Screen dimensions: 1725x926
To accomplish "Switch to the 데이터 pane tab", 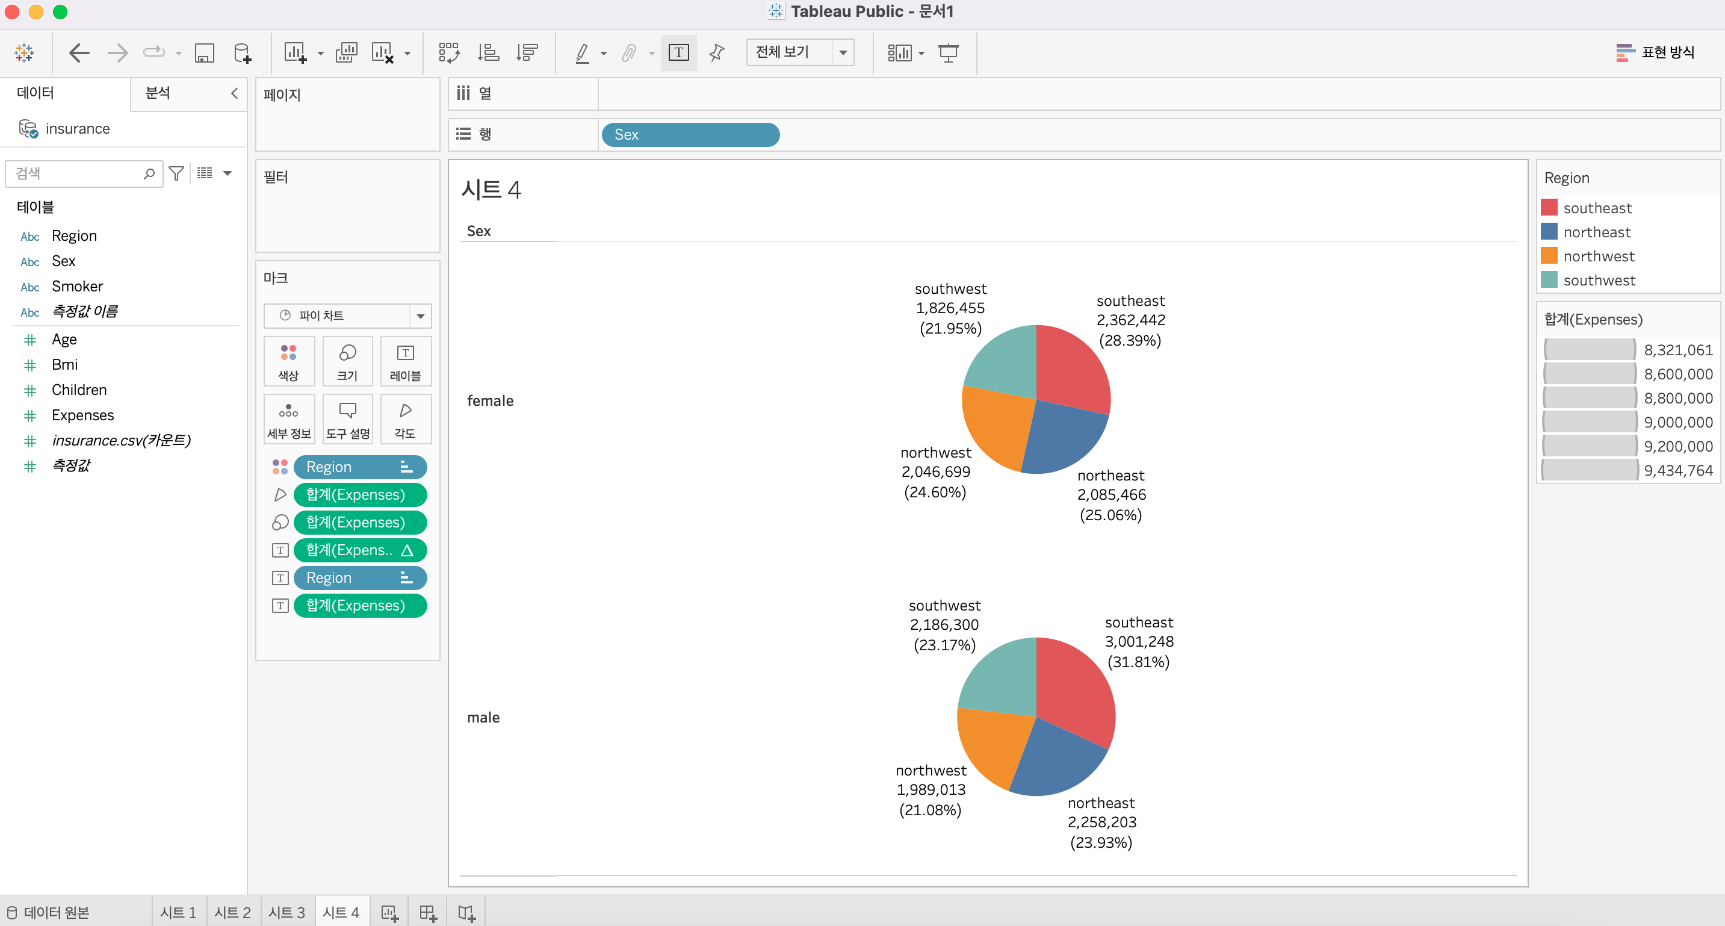I will pos(36,93).
